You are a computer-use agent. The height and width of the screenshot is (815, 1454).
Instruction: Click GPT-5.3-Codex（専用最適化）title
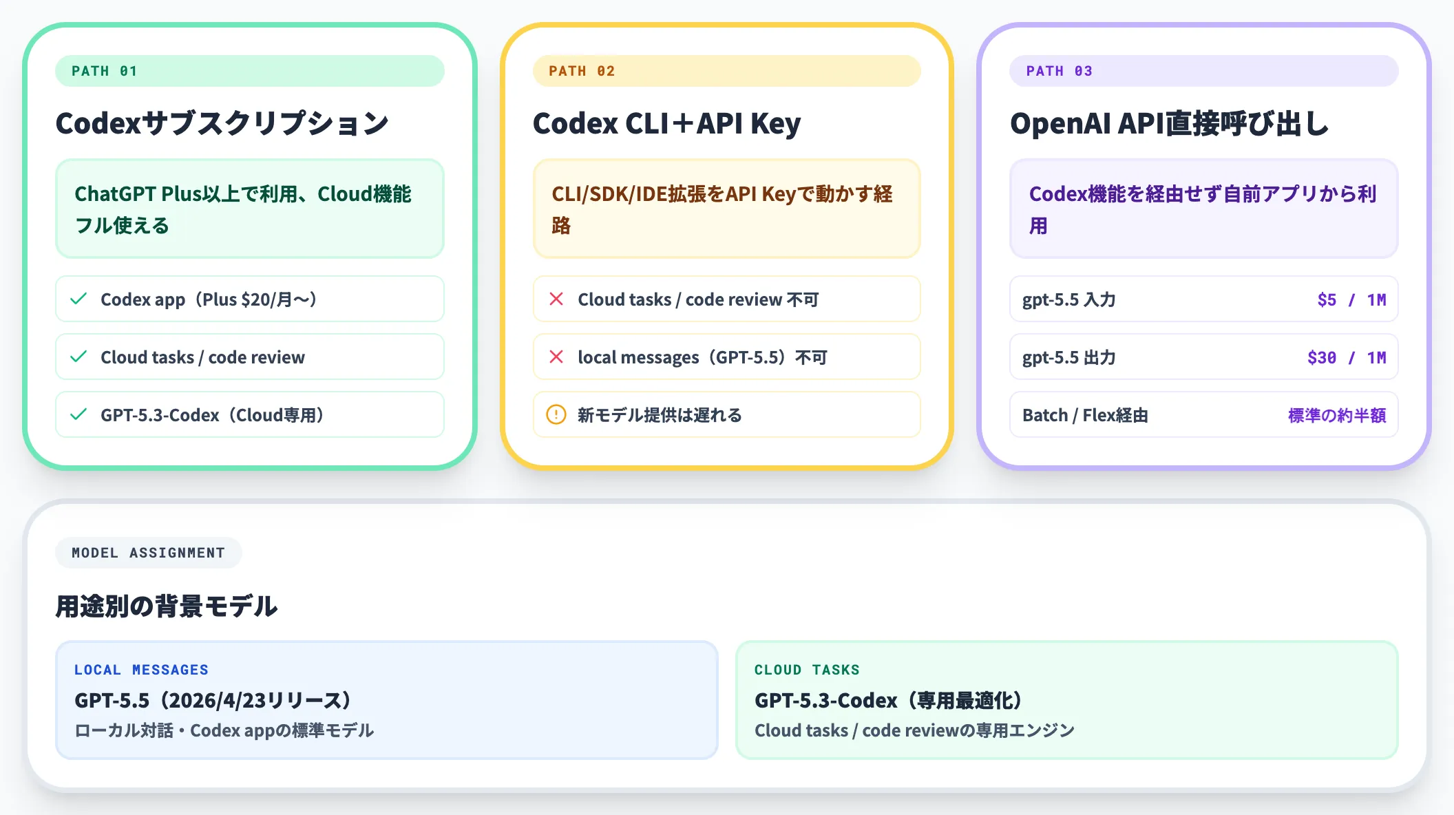pyautogui.click(x=888, y=701)
